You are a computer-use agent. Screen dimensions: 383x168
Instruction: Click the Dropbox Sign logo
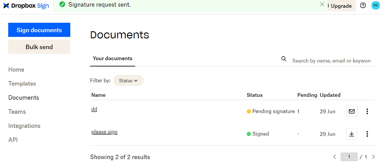coord(26,6)
